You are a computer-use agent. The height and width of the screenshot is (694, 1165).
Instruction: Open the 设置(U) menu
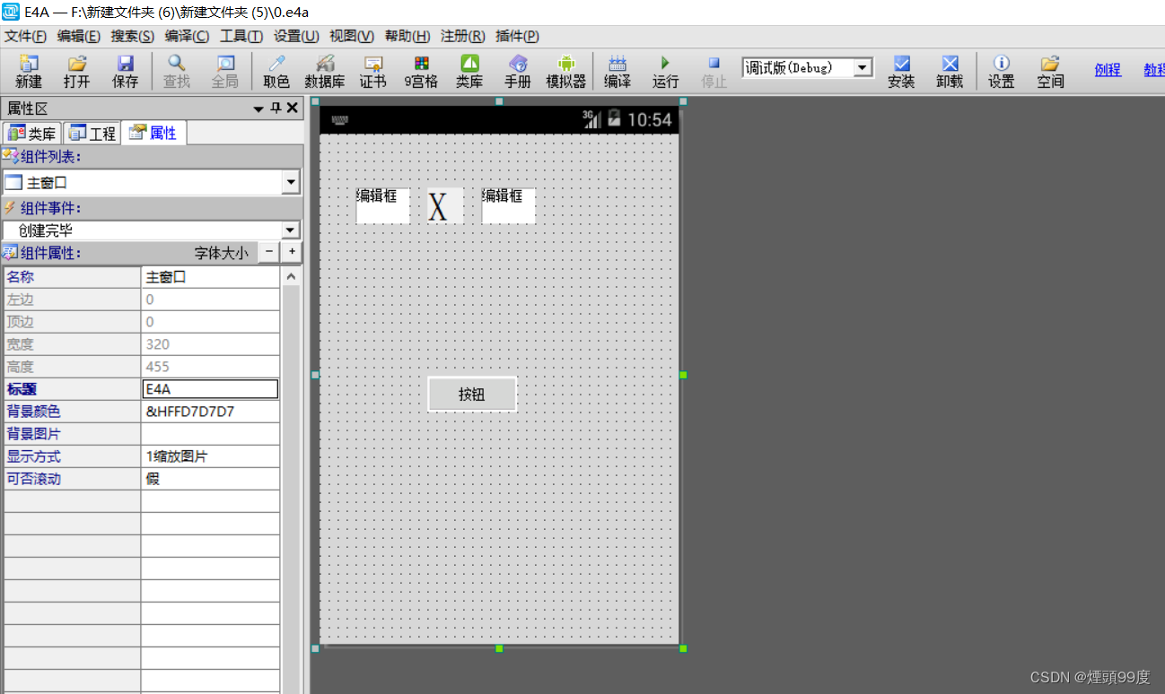point(296,36)
